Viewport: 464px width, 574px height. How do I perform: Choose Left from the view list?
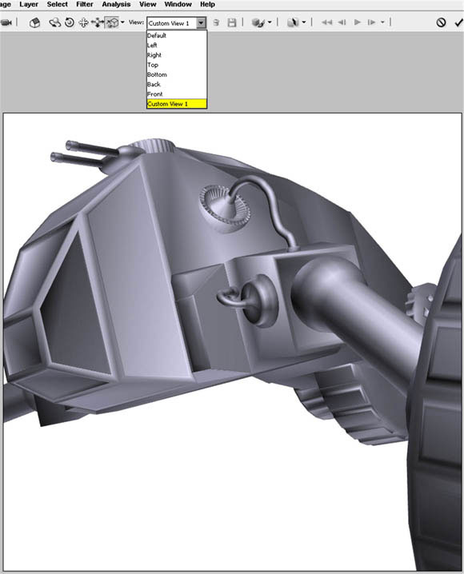(177, 45)
